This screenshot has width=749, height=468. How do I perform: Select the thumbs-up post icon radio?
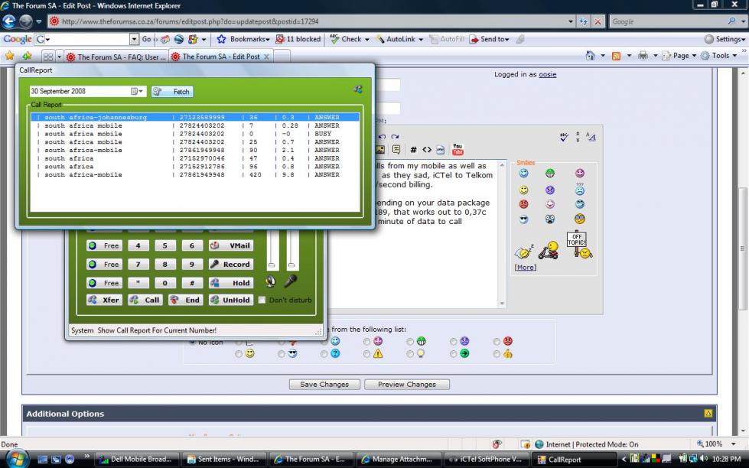click(x=497, y=354)
